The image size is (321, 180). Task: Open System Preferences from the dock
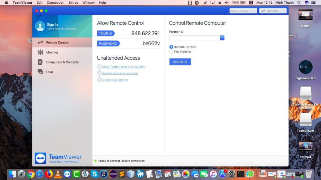coord(232,174)
